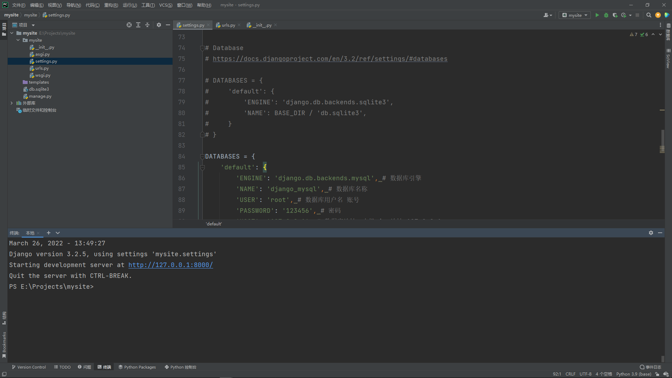Open the 4 个空格 indent setting
672x378 pixels.
tap(604, 374)
